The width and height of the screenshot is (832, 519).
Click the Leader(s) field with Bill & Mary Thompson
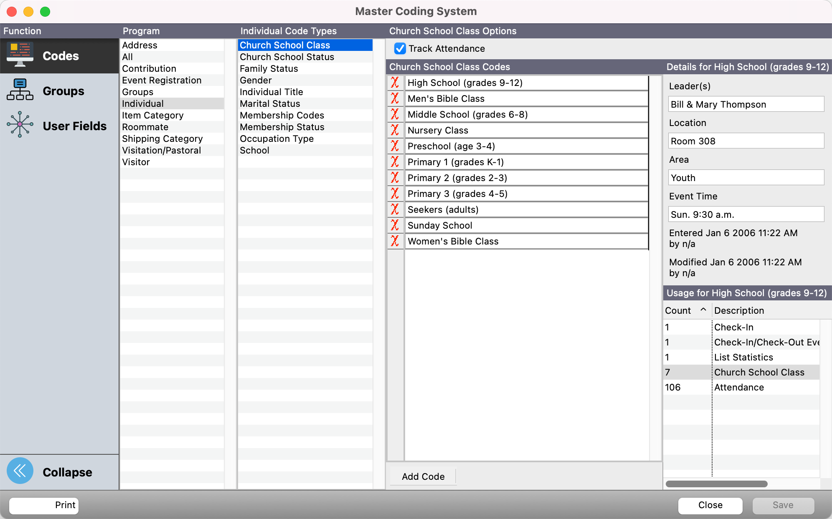[x=746, y=104]
